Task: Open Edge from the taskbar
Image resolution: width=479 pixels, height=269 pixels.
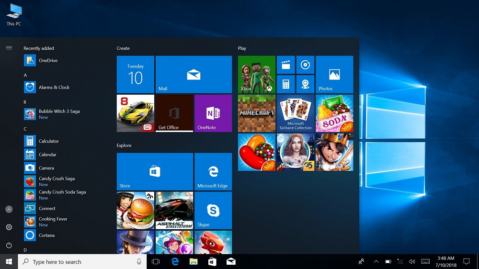Action: click(x=175, y=262)
